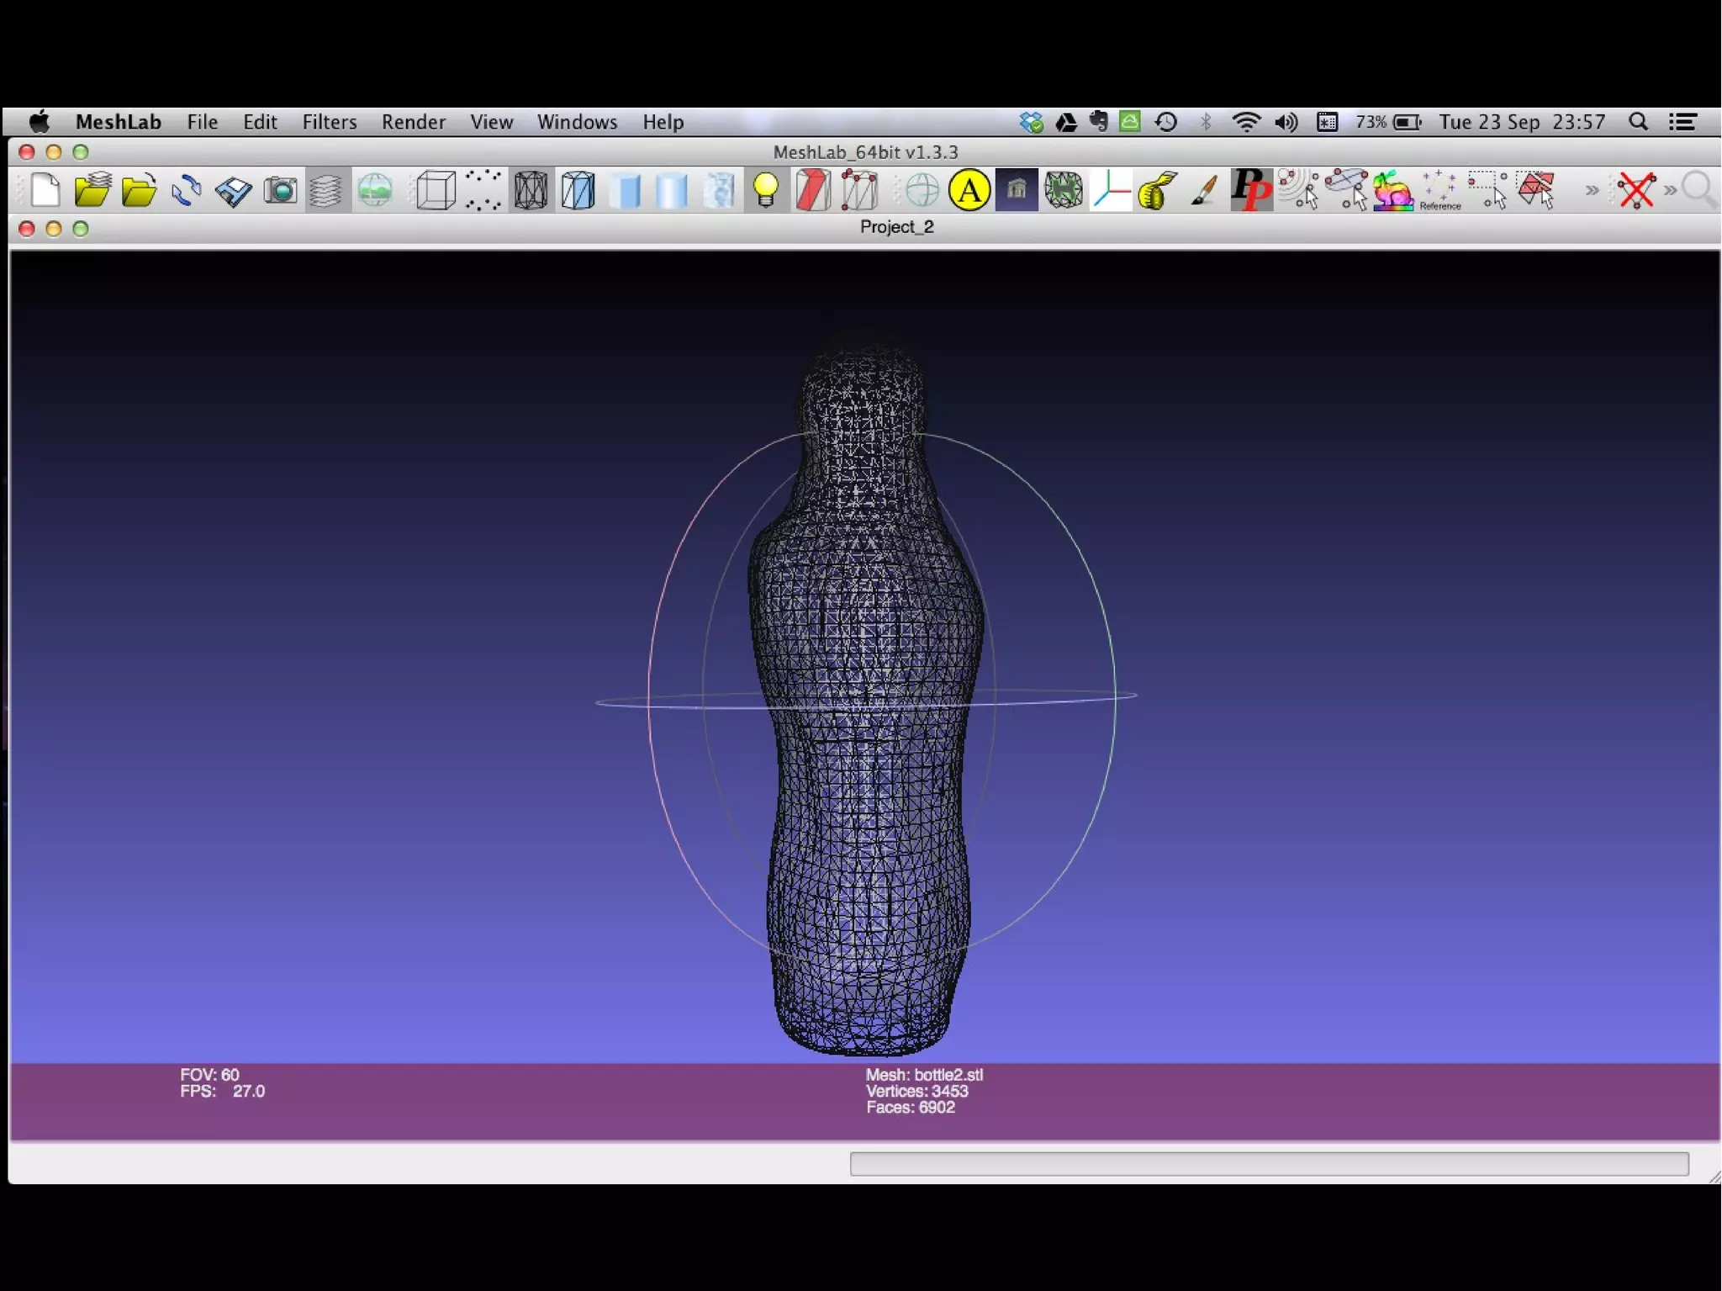Click the bottom progress bar field
This screenshot has height=1291, width=1722.
(x=1268, y=1163)
